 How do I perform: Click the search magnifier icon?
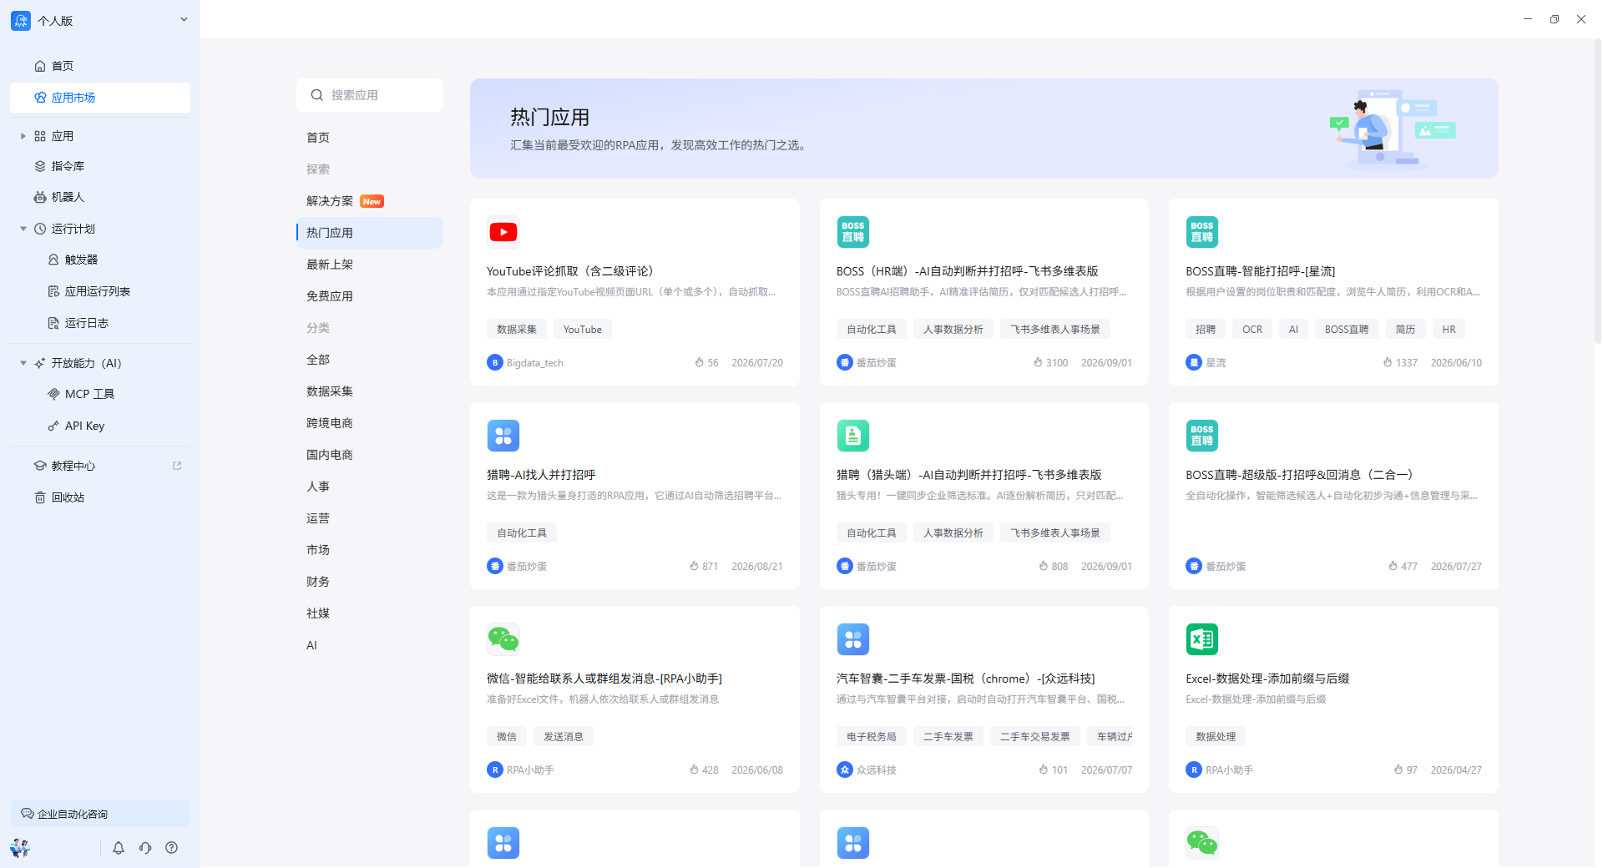pyautogui.click(x=317, y=95)
